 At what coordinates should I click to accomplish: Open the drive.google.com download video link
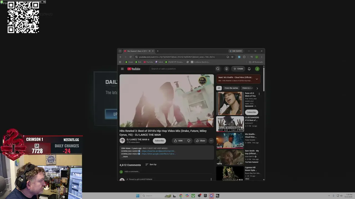click(159, 154)
